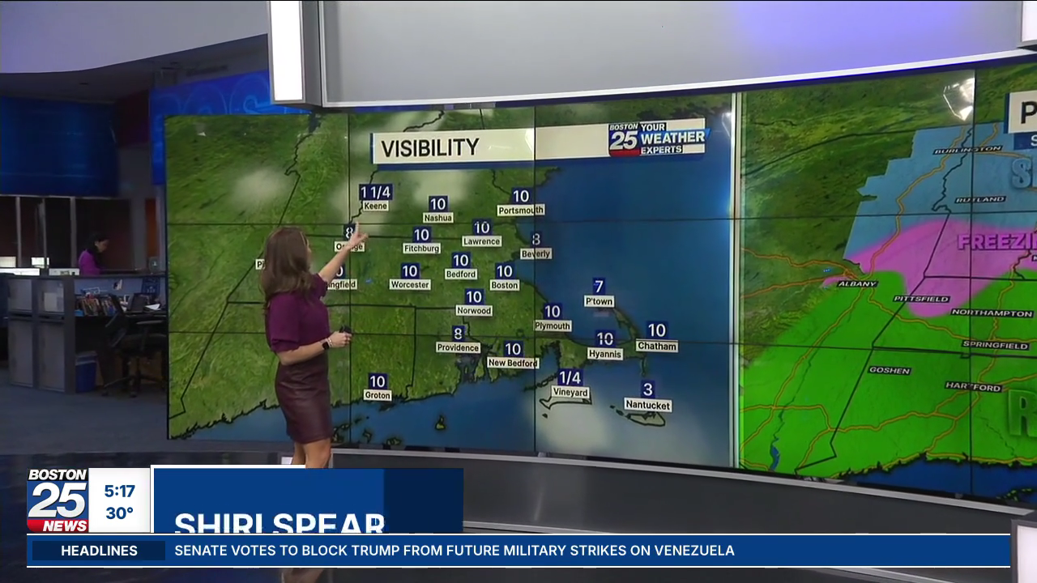1037x583 pixels.
Task: Click the Plymouth city label
Action: (x=553, y=326)
